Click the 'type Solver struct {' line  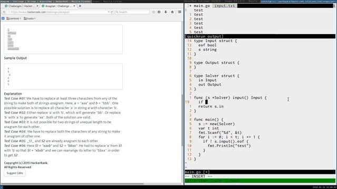[216, 76]
